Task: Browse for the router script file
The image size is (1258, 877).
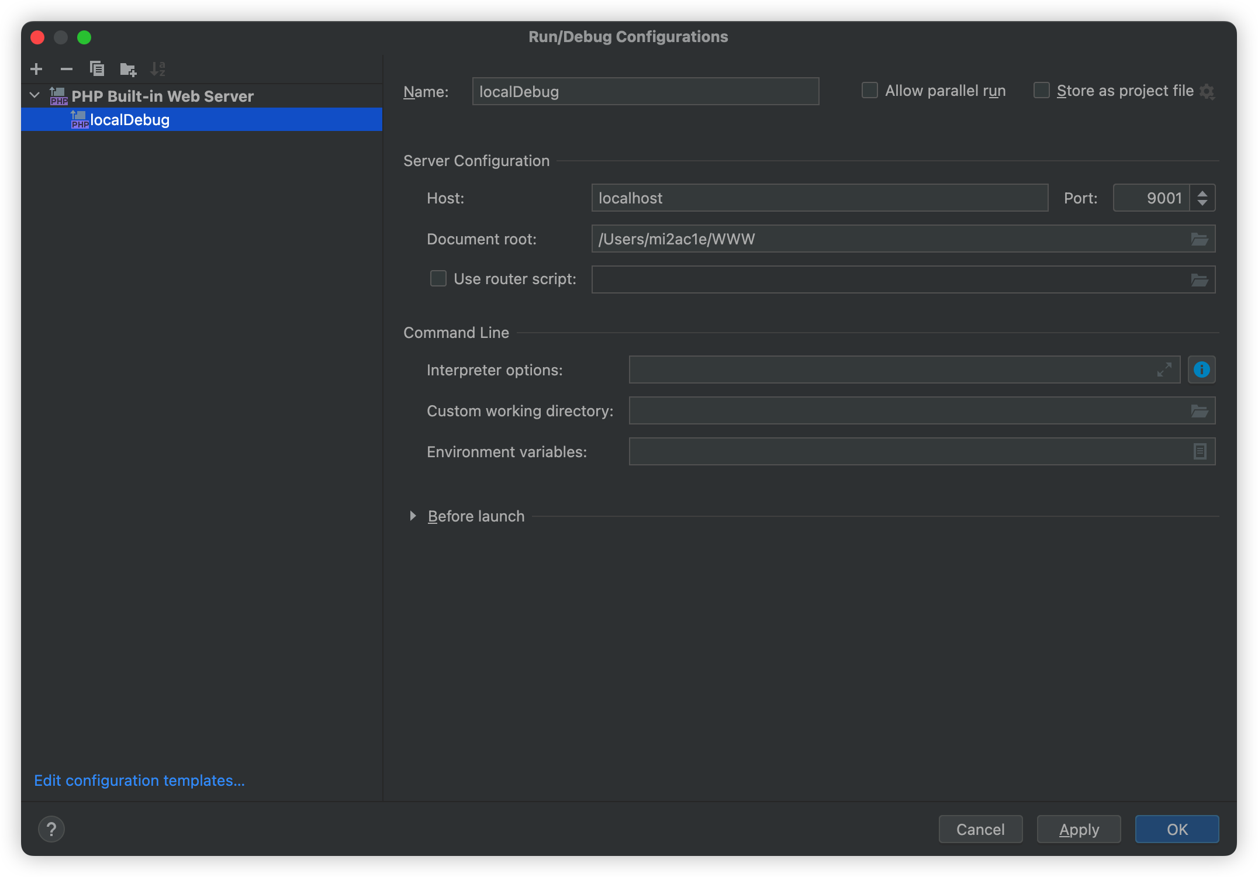Action: click(1200, 280)
